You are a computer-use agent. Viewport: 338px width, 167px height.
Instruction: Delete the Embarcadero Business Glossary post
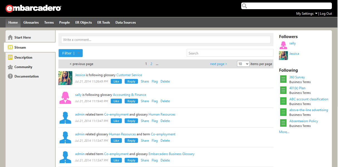[165, 160]
